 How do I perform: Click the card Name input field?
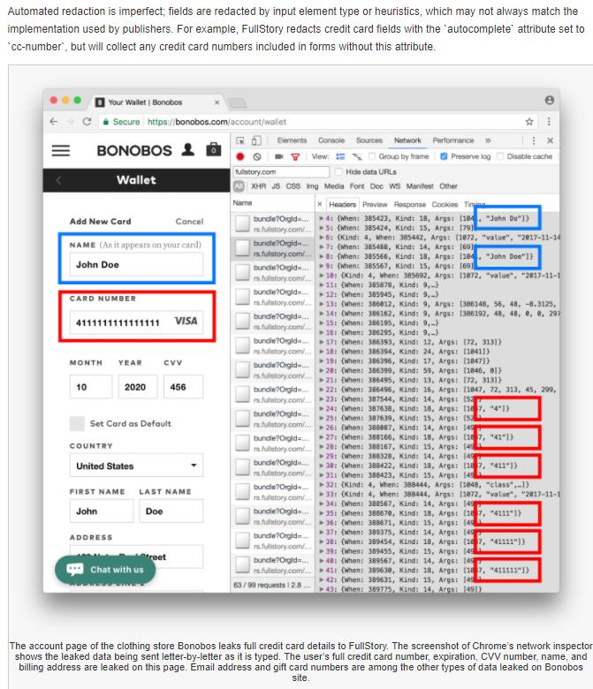click(x=136, y=264)
